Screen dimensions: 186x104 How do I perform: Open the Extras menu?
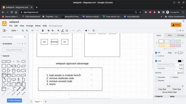38,26
